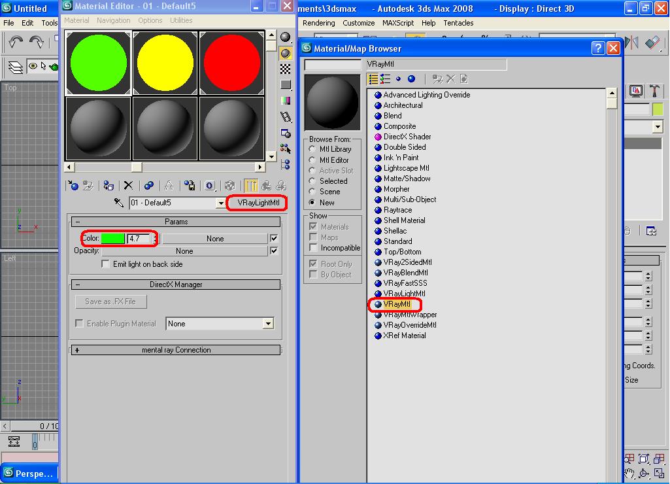Image resolution: width=670 pixels, height=484 pixels.
Task: Click the Video Color Check icon
Action: (286, 101)
